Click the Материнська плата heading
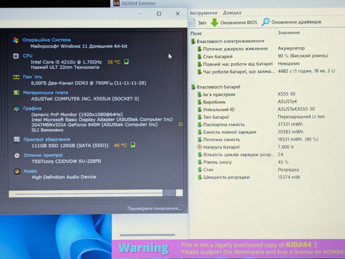Viewport: 345px width, 259px height. click(x=46, y=93)
